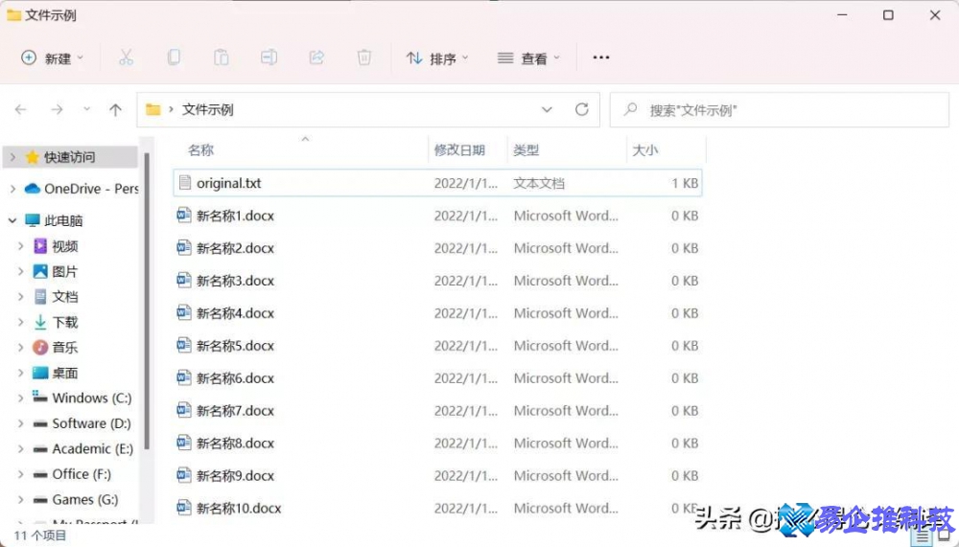This screenshot has width=959, height=547.
Task: Click the 下载 download arrow icon
Action: click(40, 322)
